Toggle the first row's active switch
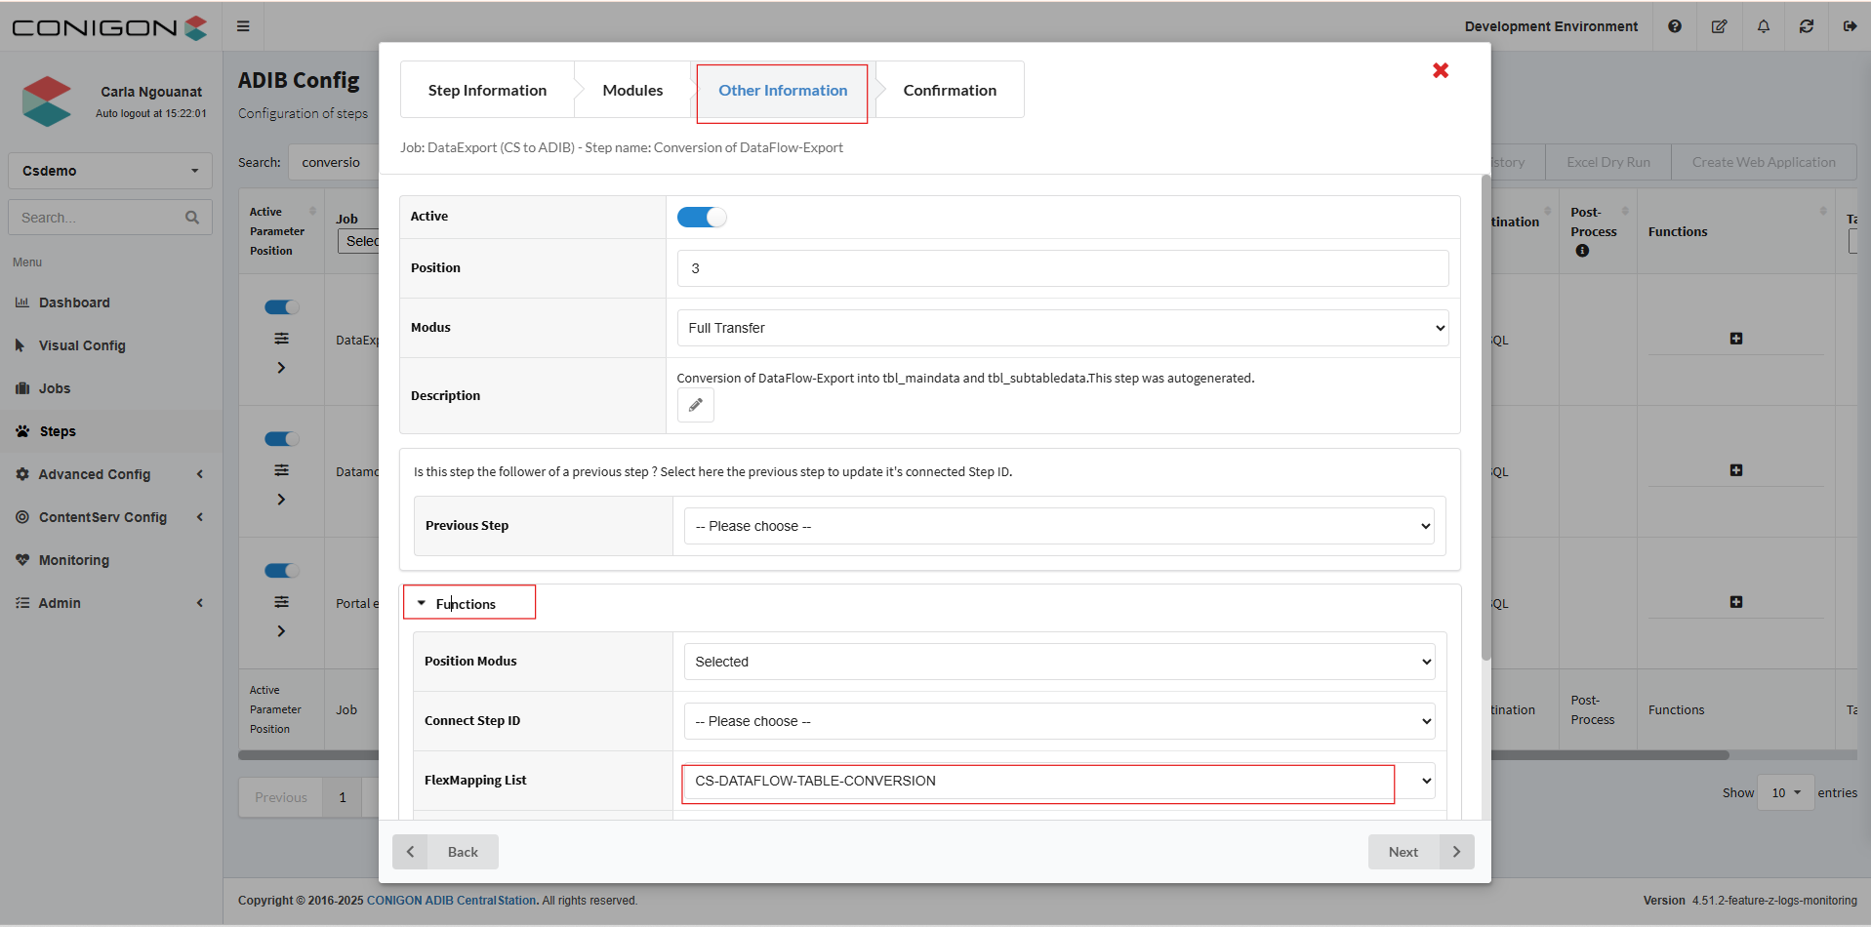The image size is (1871, 927). point(281,307)
